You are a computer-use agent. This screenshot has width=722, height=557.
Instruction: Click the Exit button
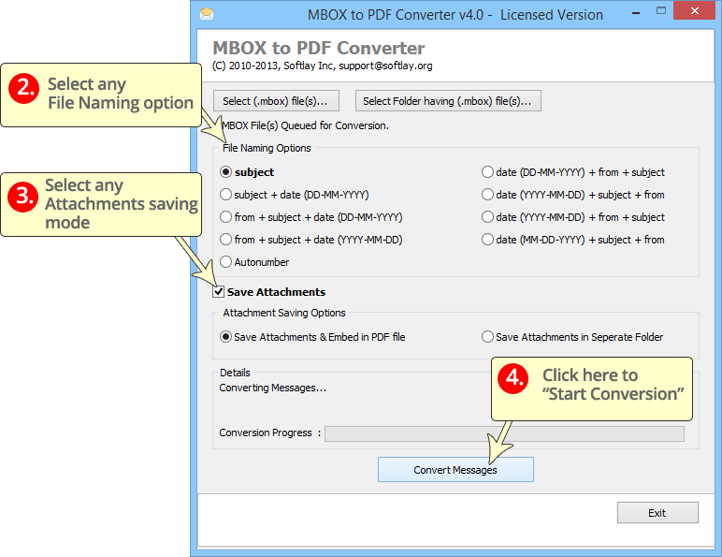[657, 513]
